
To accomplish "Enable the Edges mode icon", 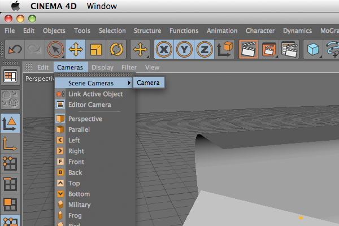I will pos(10,184).
